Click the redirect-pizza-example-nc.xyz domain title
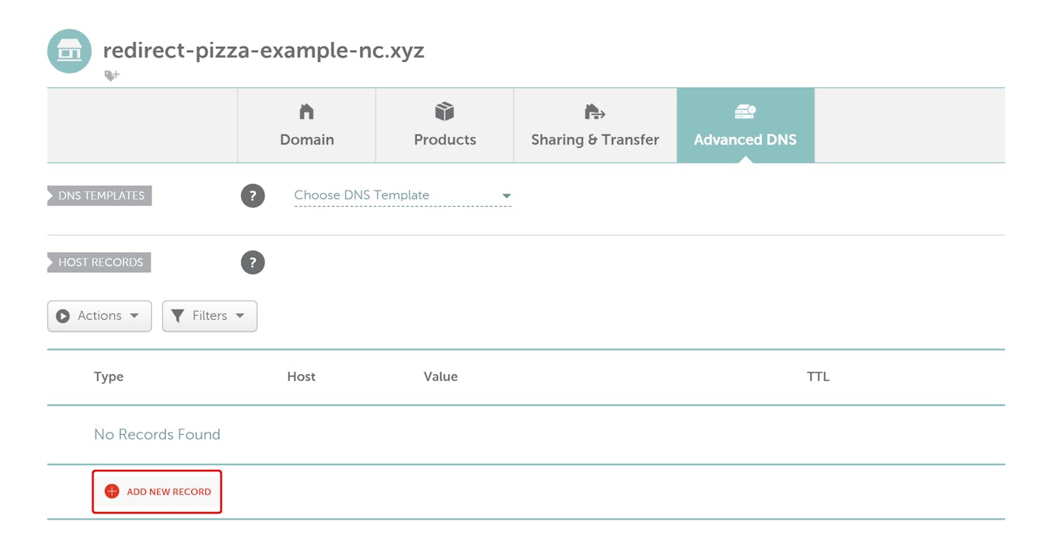The height and width of the screenshot is (546, 1045). 264,51
